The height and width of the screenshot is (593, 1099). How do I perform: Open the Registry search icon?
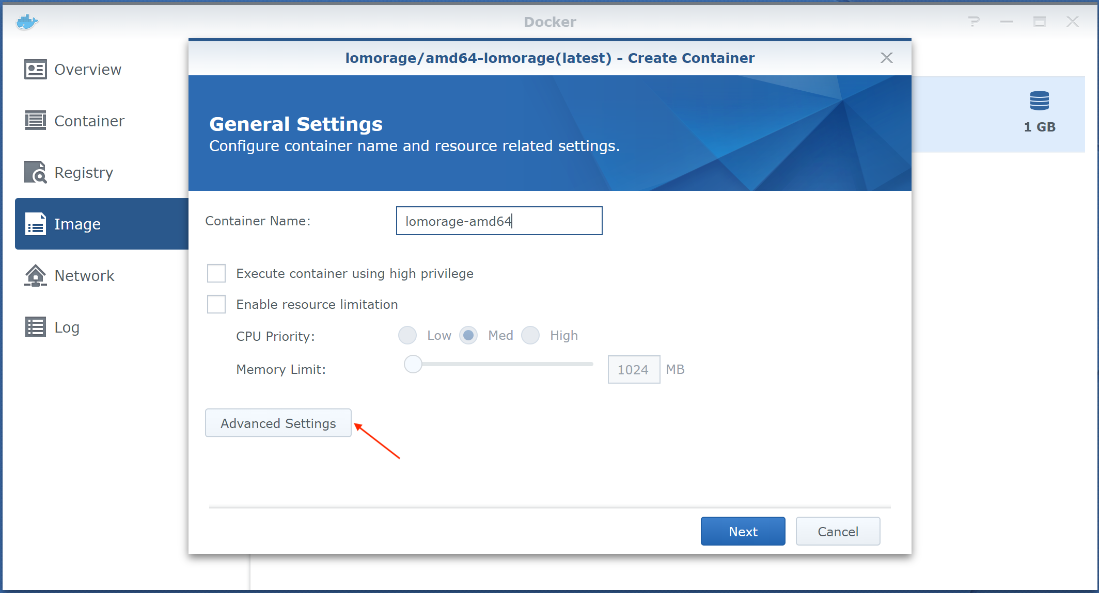35,172
